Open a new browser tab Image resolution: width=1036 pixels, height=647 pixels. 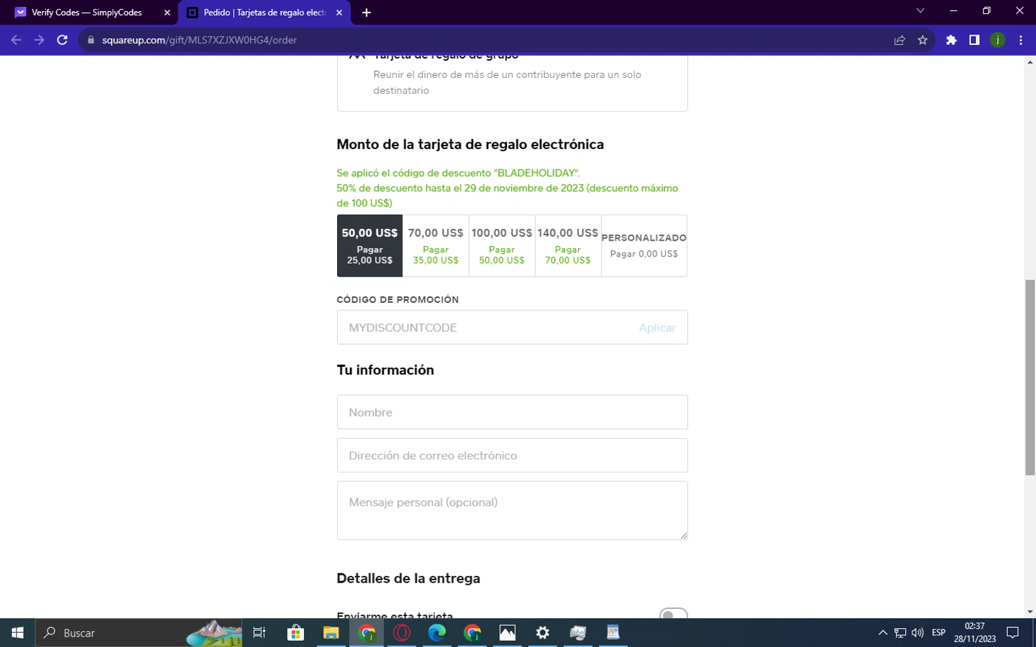coord(366,12)
